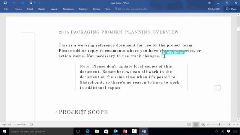Switch to the Insert ribbon tab
The image size is (240, 135).
[x=30, y=9]
